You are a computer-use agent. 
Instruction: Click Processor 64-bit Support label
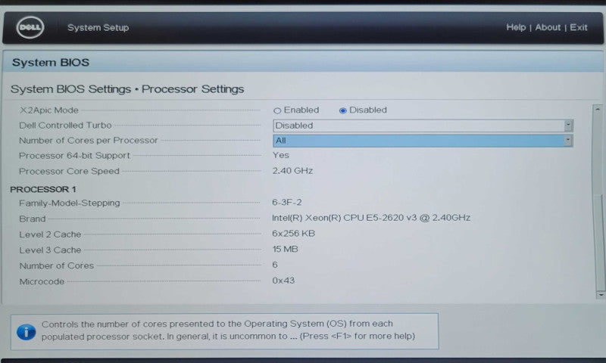[74, 156]
